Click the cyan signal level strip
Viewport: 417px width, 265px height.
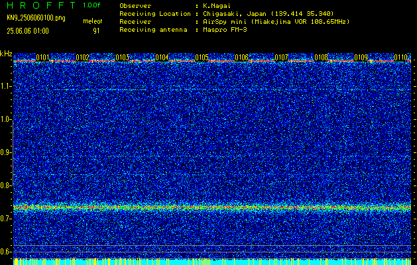(x=212, y=262)
